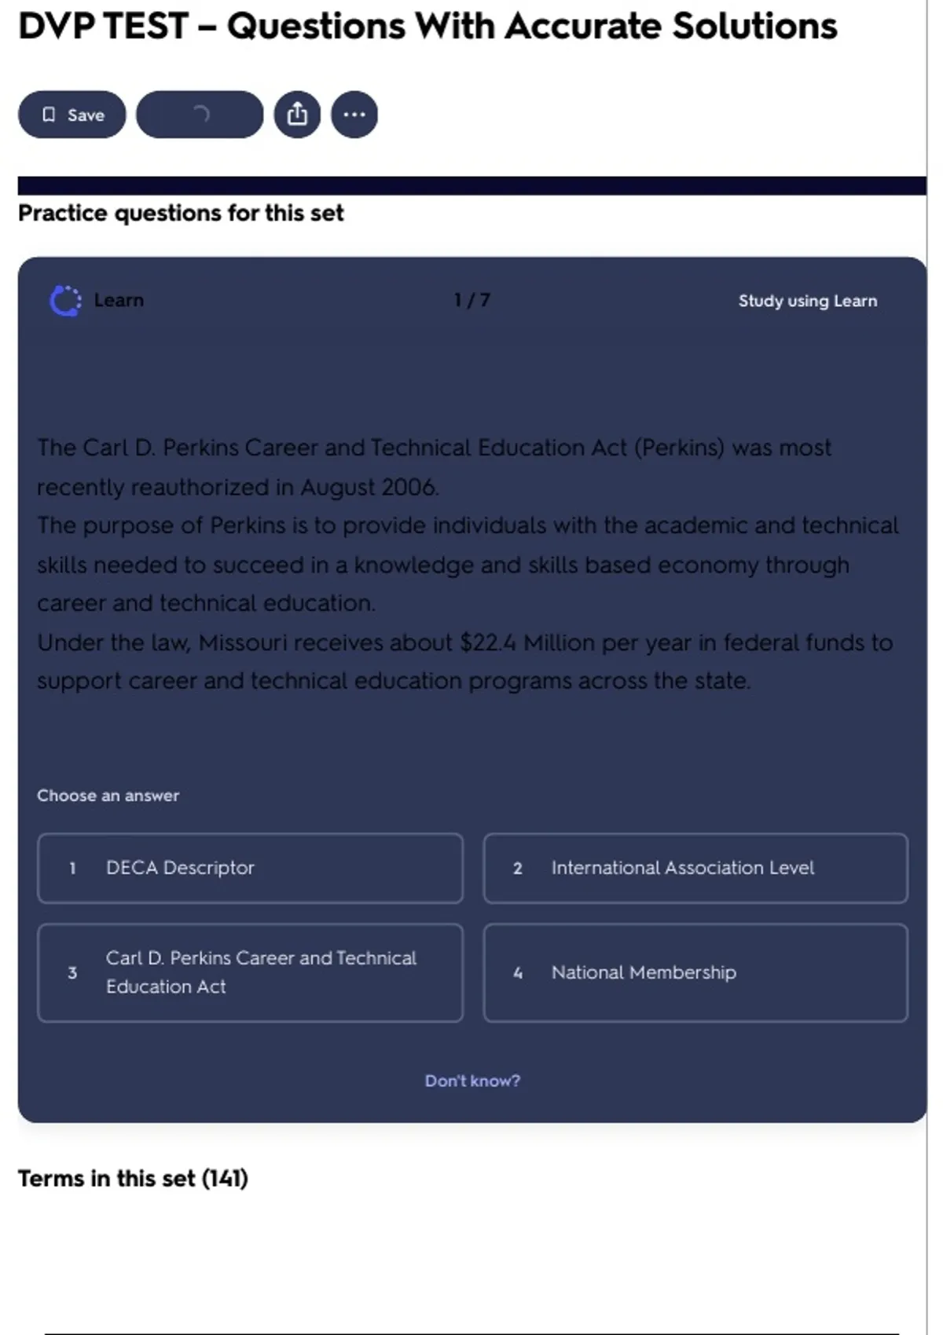The height and width of the screenshot is (1335, 943).
Task: Select answer 1, DECA Descriptor
Action: (x=250, y=868)
